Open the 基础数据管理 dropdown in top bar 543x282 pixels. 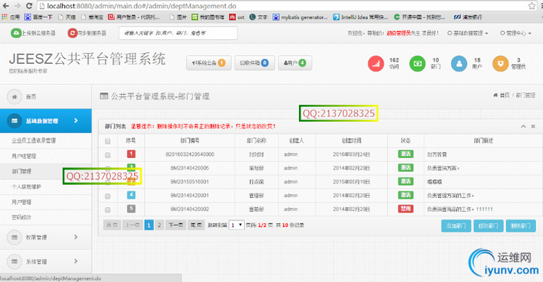tap(468, 33)
